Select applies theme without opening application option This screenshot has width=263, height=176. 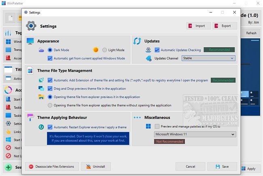pos(50,105)
